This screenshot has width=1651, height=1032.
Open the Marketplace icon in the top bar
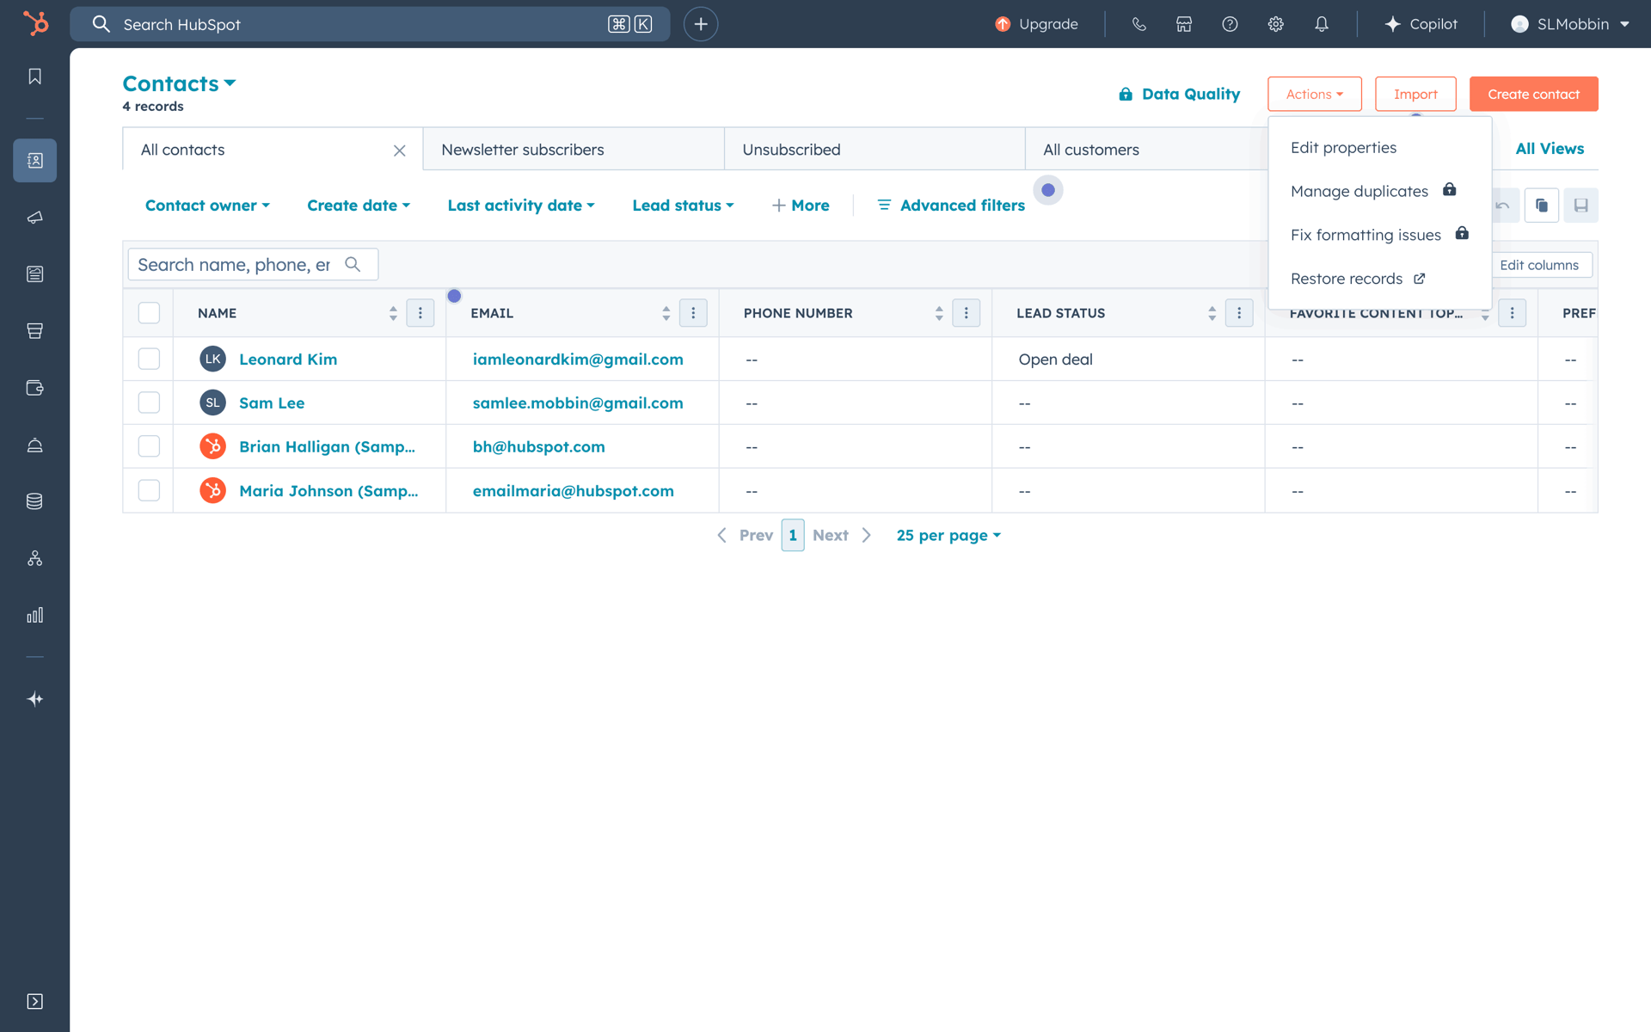click(x=1184, y=24)
